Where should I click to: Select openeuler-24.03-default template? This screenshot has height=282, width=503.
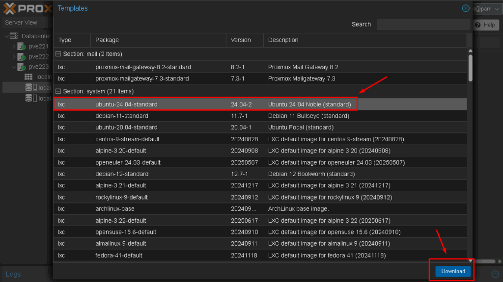coord(260,162)
